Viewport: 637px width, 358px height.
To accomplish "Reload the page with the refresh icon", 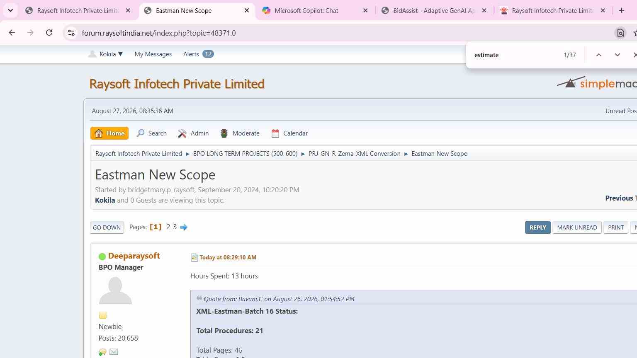I will point(49,33).
